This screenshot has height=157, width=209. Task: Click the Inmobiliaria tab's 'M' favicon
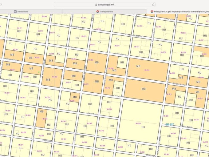point(15,11)
